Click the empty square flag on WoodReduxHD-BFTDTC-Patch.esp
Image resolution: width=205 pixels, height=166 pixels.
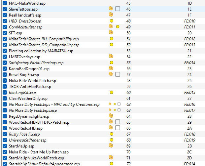click(118, 122)
